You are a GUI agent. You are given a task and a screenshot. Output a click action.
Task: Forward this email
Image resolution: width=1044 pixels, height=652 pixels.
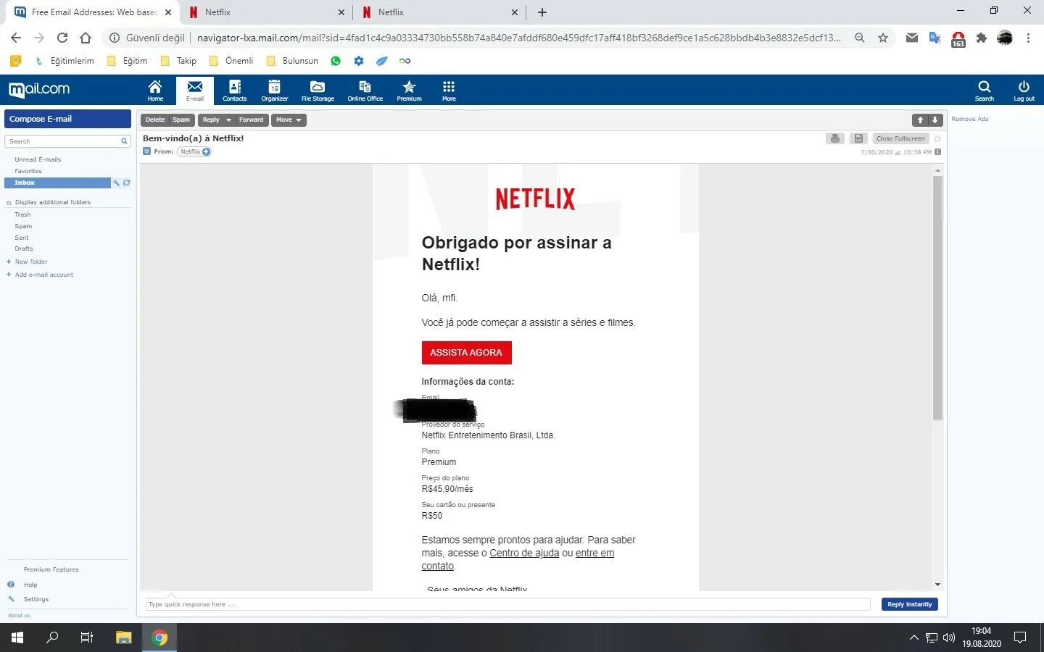pos(252,120)
